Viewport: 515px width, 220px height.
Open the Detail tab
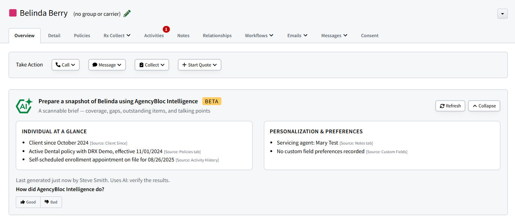54,36
